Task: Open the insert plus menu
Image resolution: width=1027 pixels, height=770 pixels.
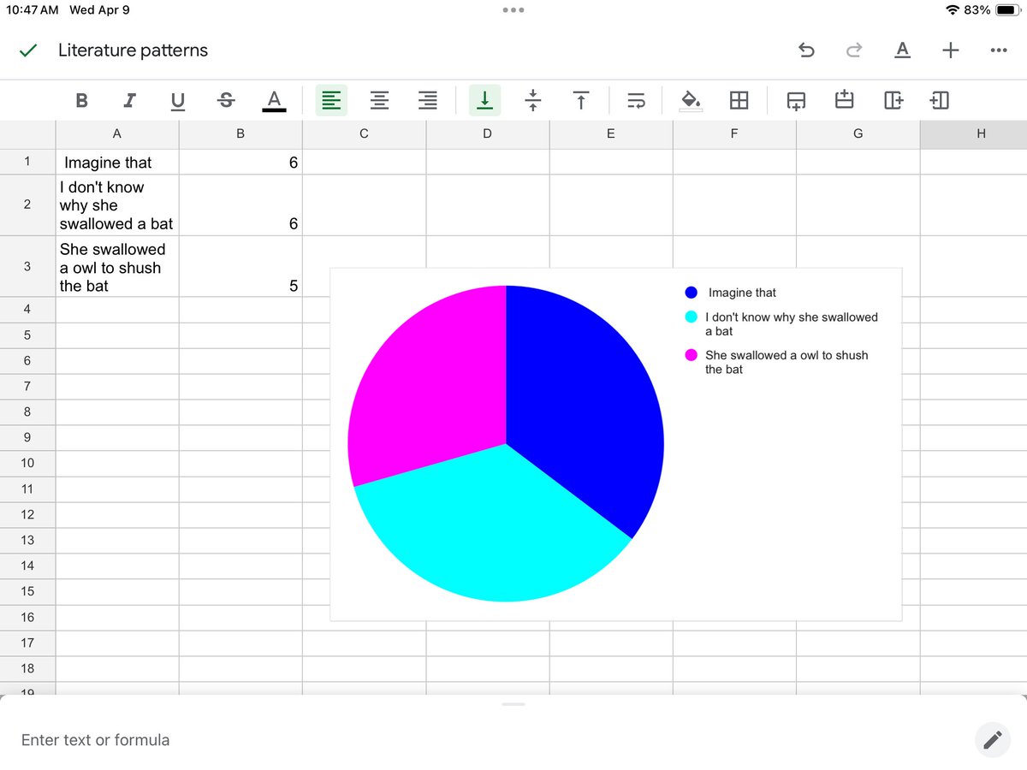Action: pos(950,50)
